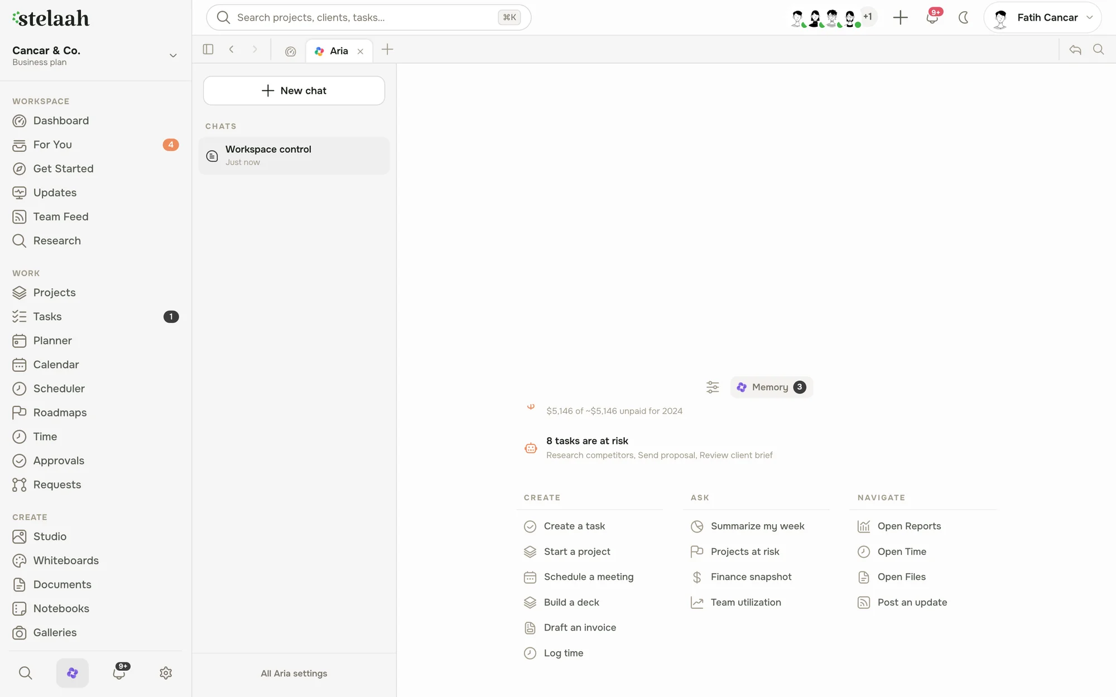Screen dimensions: 1116x697
Task: Open Galleries in the sidebar
Action: 95,632
